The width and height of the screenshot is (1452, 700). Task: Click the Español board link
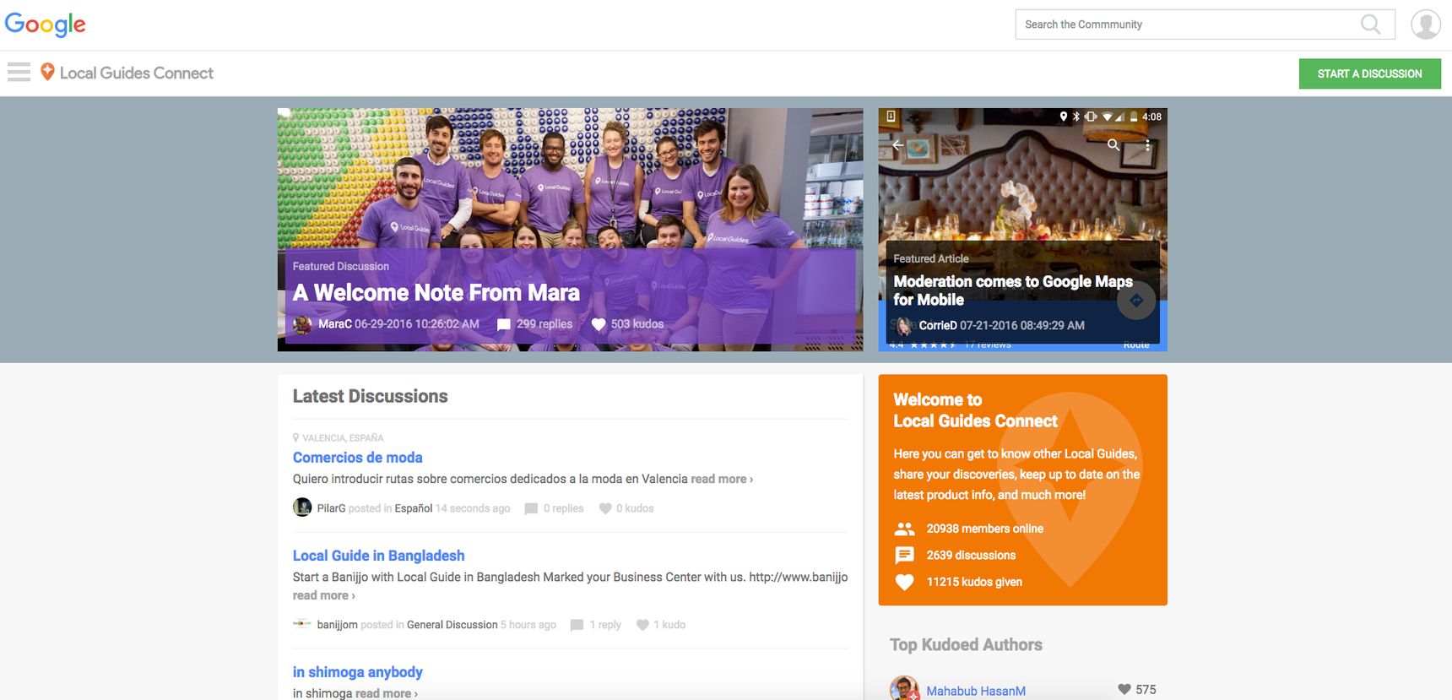click(x=414, y=508)
